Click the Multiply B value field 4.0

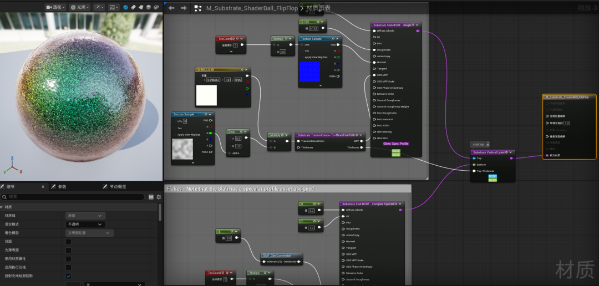tap(283, 52)
